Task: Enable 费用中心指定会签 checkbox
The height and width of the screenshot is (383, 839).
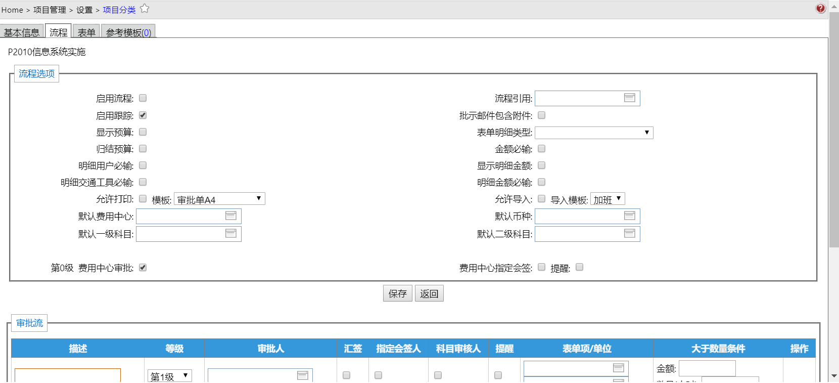Action: pos(542,267)
